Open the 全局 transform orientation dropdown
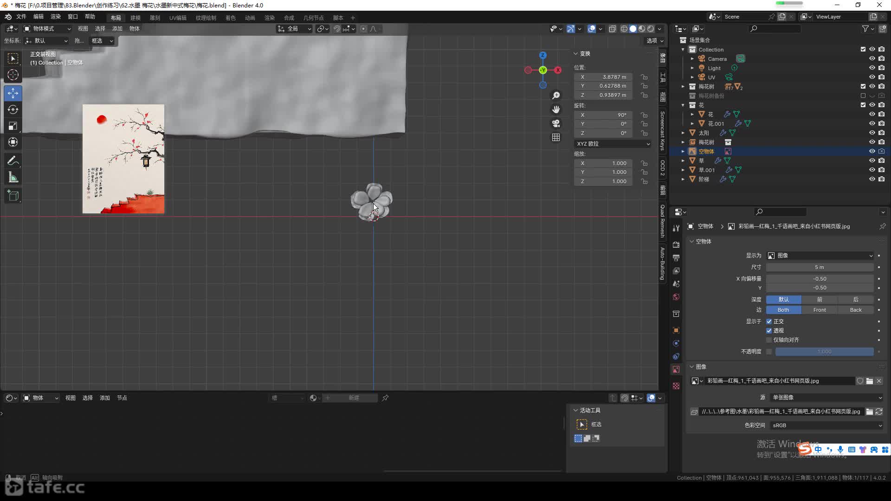This screenshot has height=501, width=891. pyautogui.click(x=295, y=29)
